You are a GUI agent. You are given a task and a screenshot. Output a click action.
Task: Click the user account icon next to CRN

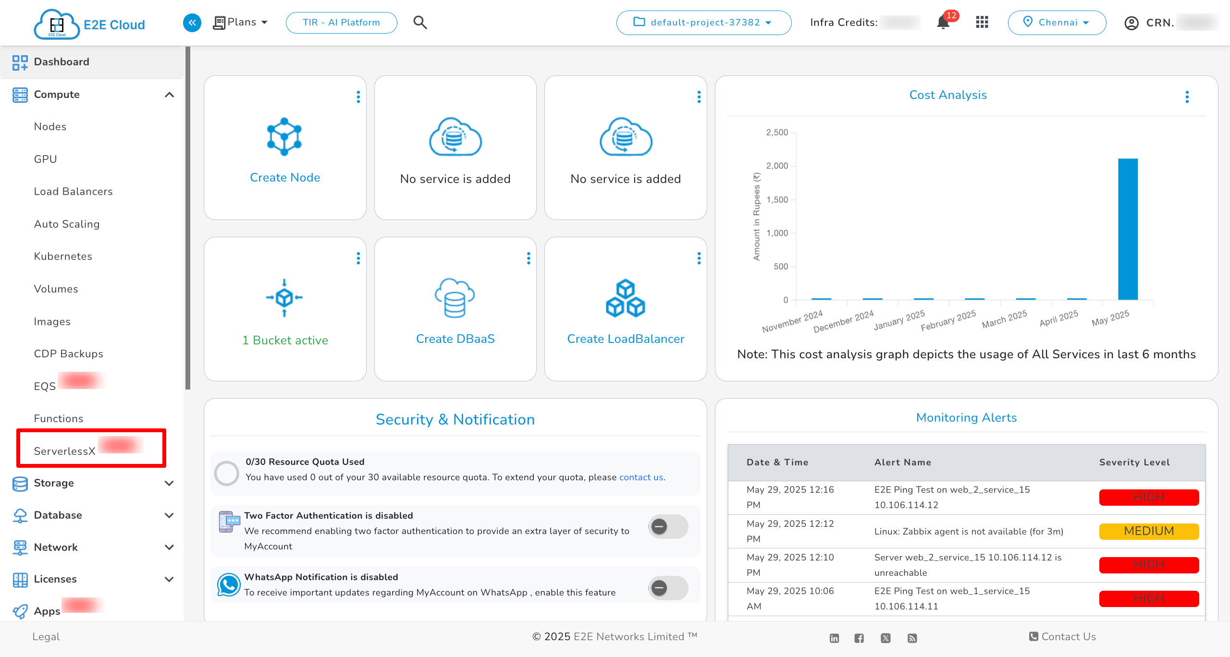pos(1132,23)
